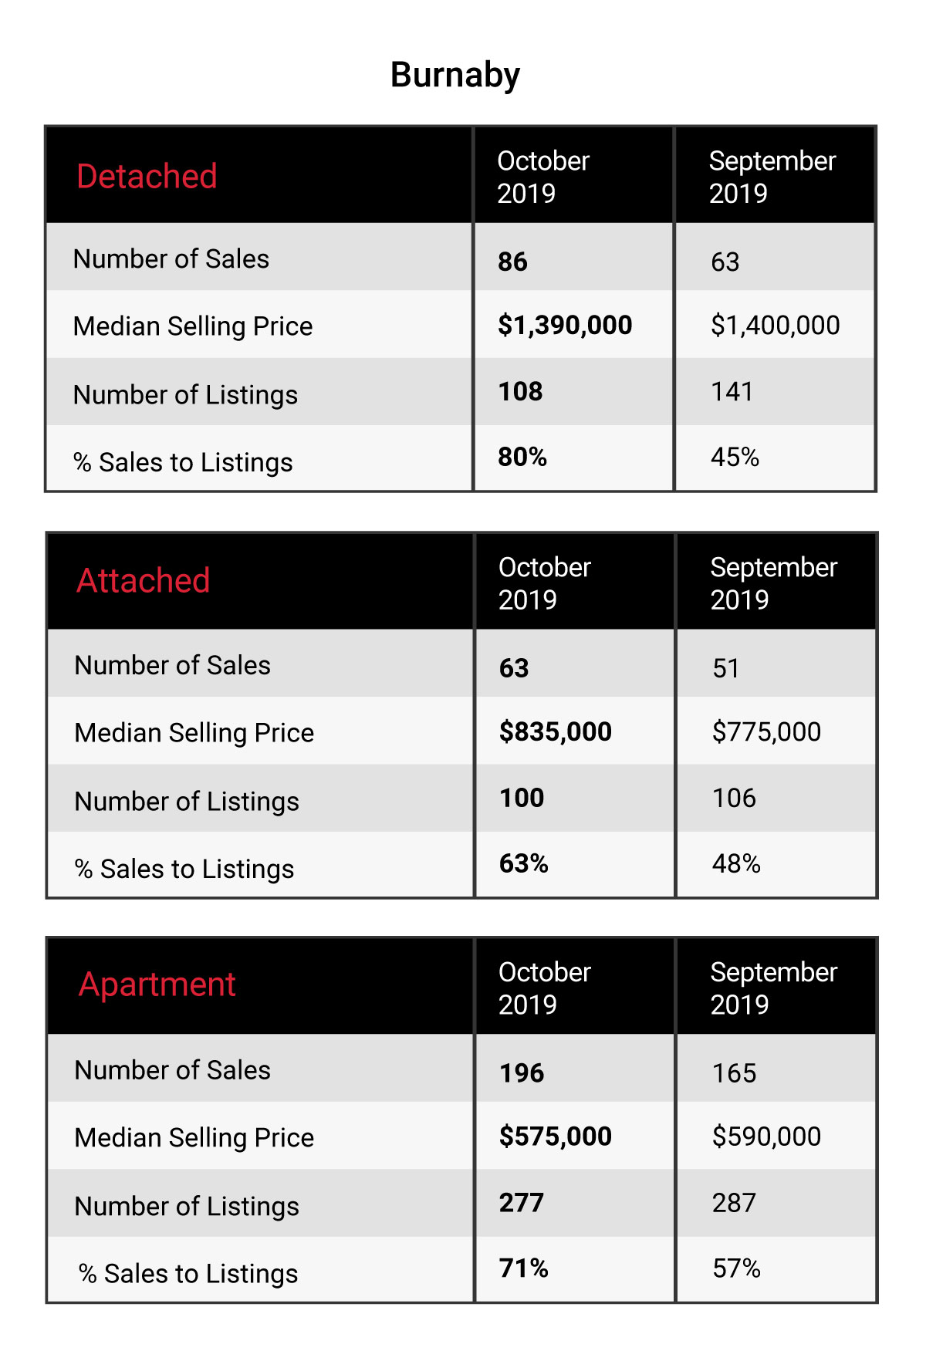926x1351 pixels.
Task: Select Attached table September 2019 column header
Action: click(774, 583)
